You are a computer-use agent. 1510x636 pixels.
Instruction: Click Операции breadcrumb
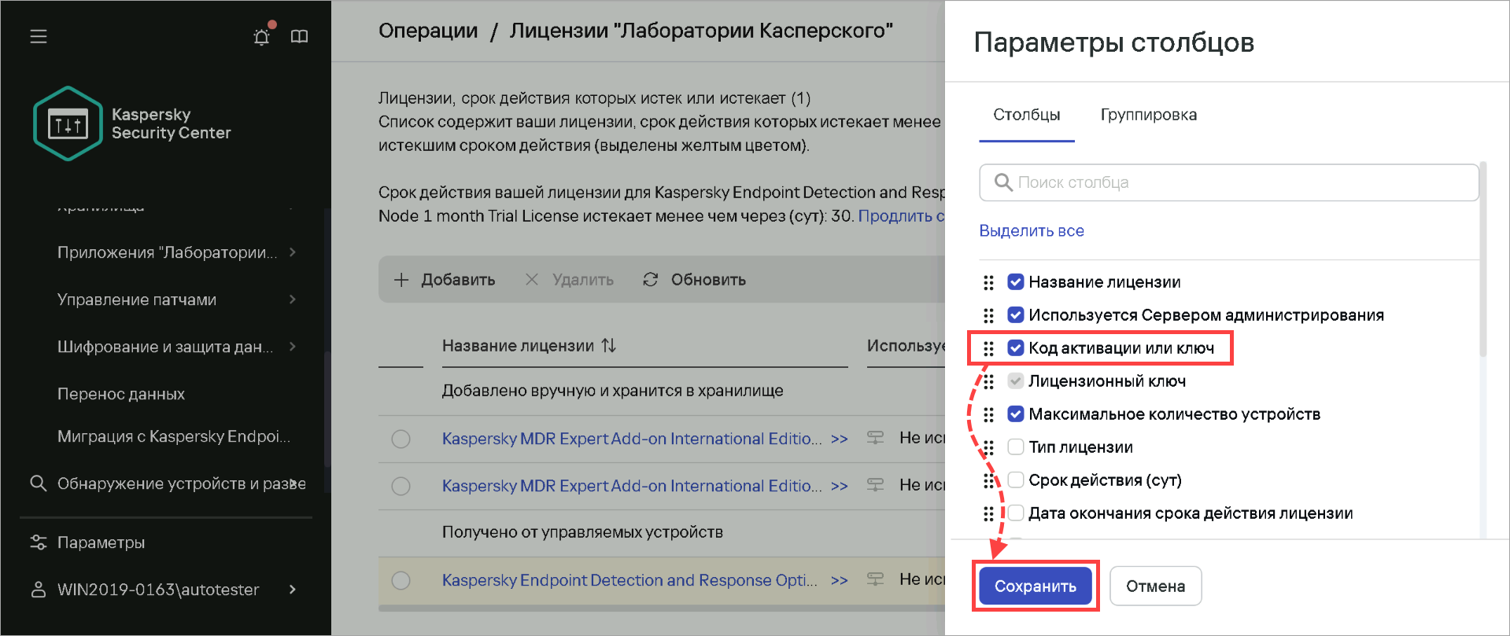click(x=428, y=31)
